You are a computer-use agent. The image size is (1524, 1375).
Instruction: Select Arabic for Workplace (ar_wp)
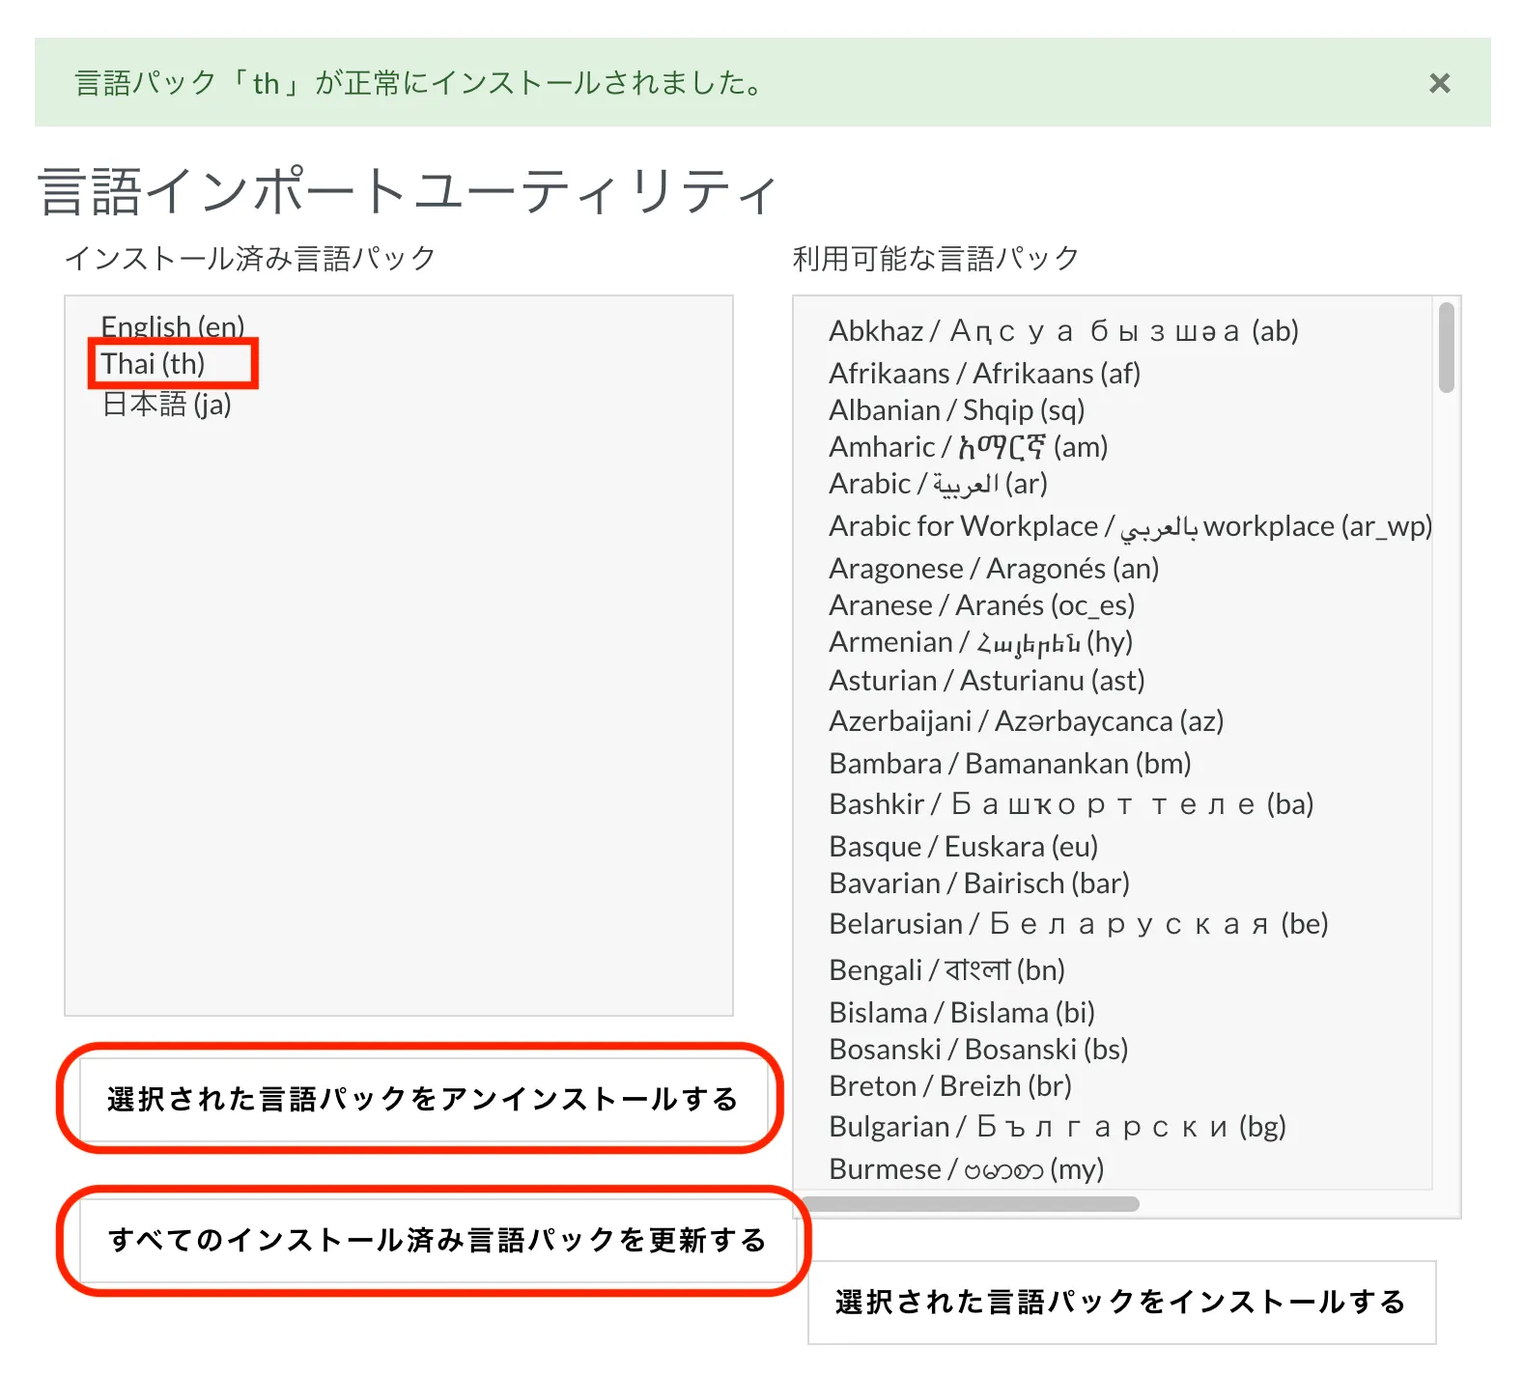[1129, 526]
